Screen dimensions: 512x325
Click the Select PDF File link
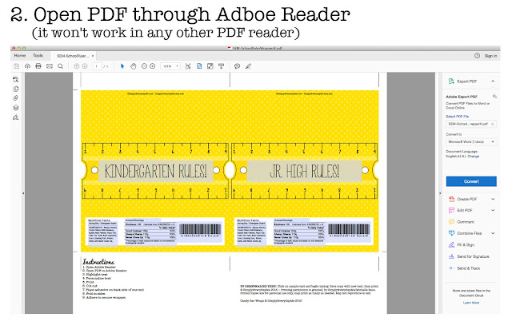457,117
